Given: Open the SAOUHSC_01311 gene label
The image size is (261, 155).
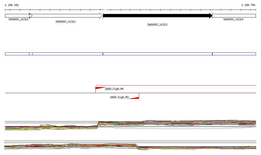Looking at the screenshot, I should [18, 19].
